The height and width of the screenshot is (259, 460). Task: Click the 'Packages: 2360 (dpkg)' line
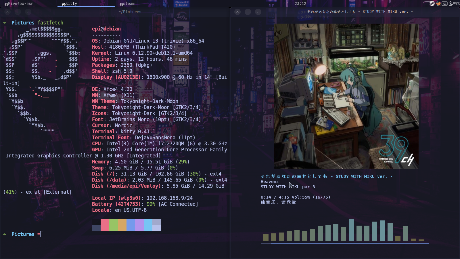point(122,65)
